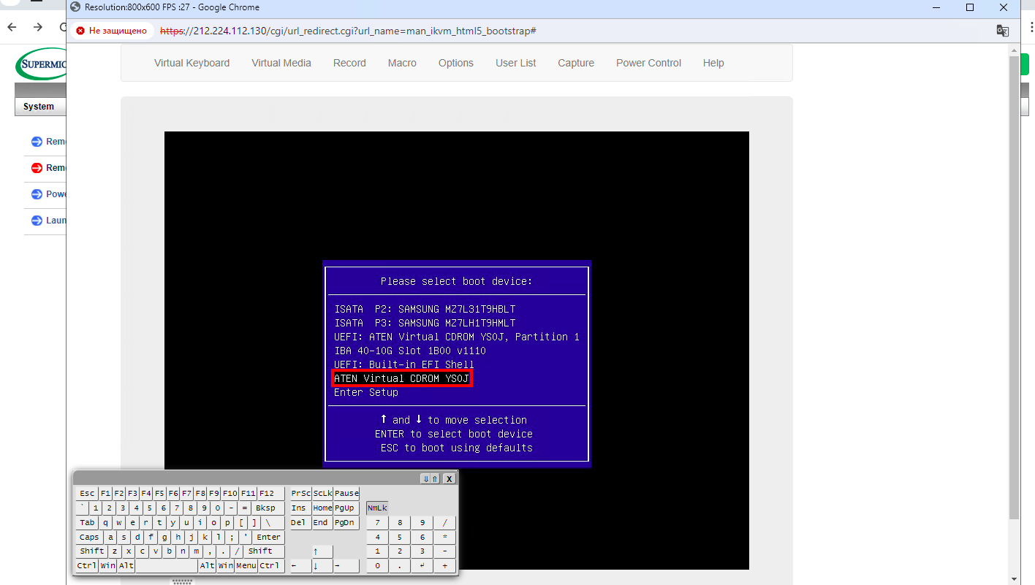Click the space bar on virtual keyboard
The height and width of the screenshot is (585, 1035).
(x=167, y=566)
